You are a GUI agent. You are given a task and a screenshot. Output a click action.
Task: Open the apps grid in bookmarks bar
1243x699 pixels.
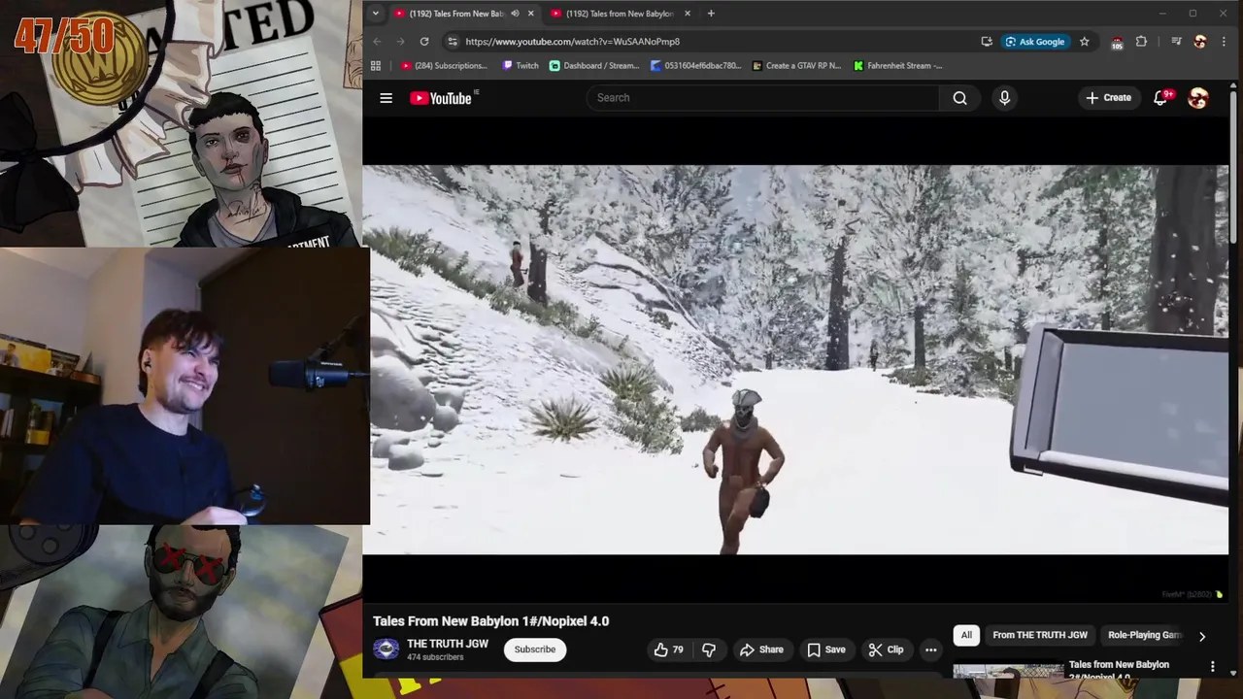(376, 66)
